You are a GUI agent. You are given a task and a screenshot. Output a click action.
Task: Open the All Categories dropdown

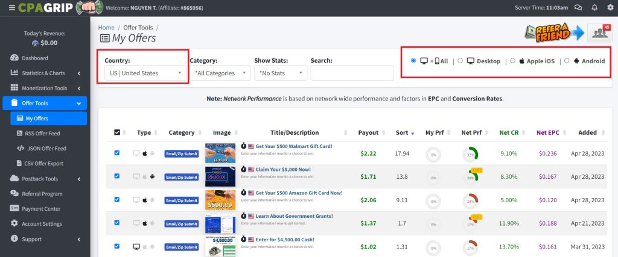click(x=220, y=73)
